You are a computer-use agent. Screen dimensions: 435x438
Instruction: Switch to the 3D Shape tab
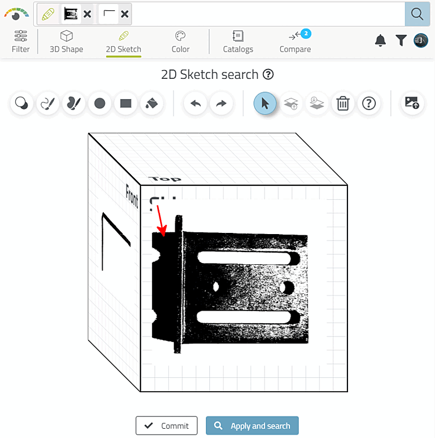(66, 41)
